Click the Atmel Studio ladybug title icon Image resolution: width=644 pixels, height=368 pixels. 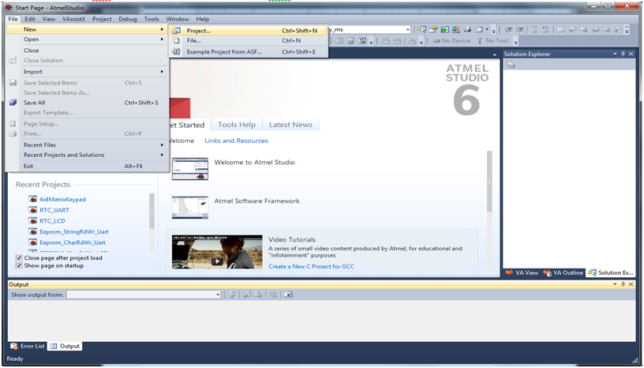9,8
